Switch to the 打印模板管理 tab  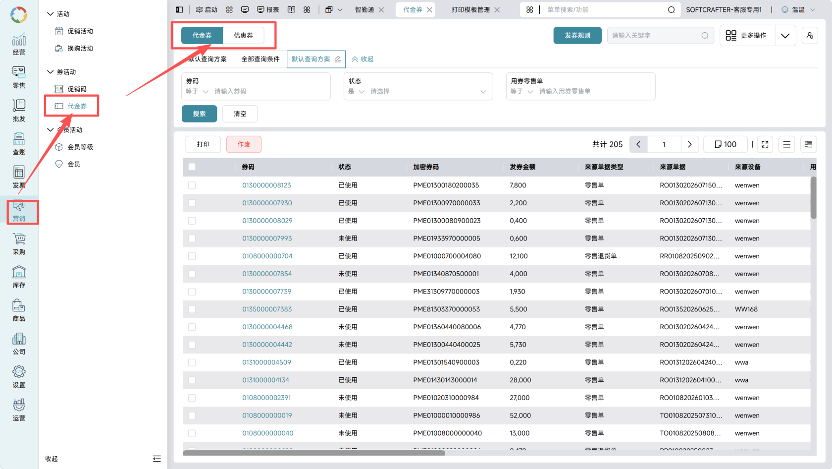470,10
